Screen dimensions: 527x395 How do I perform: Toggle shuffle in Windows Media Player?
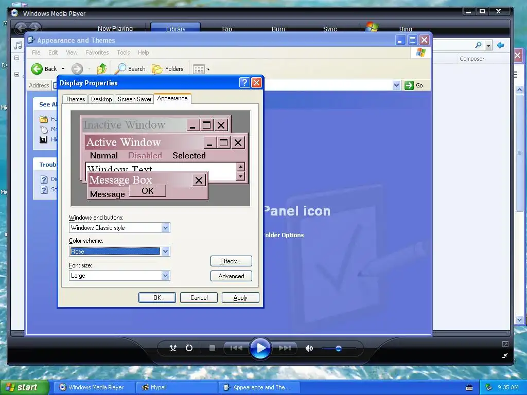[173, 348]
